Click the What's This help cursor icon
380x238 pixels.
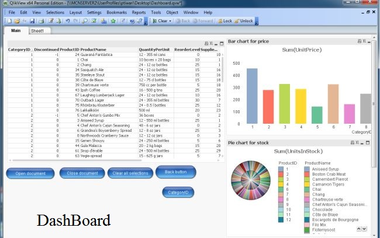(139, 21)
